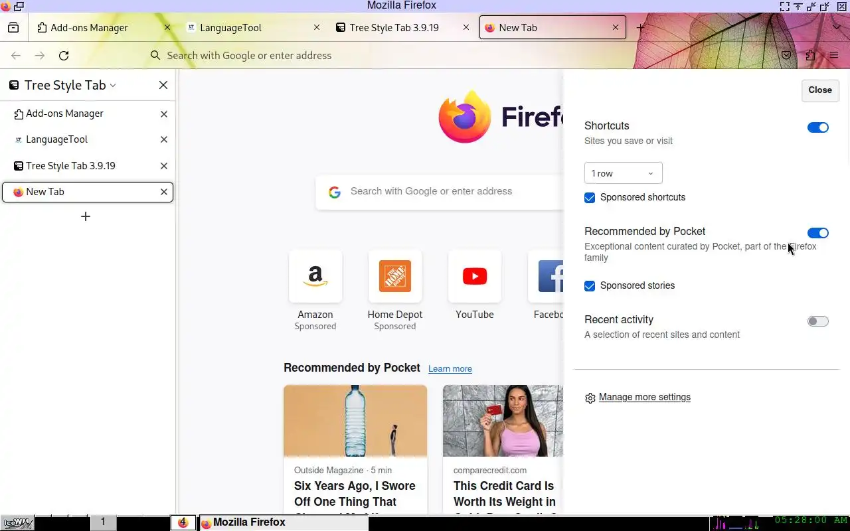This screenshot has width=850, height=531.
Task: Close the customize settings panel
Action: point(820,90)
